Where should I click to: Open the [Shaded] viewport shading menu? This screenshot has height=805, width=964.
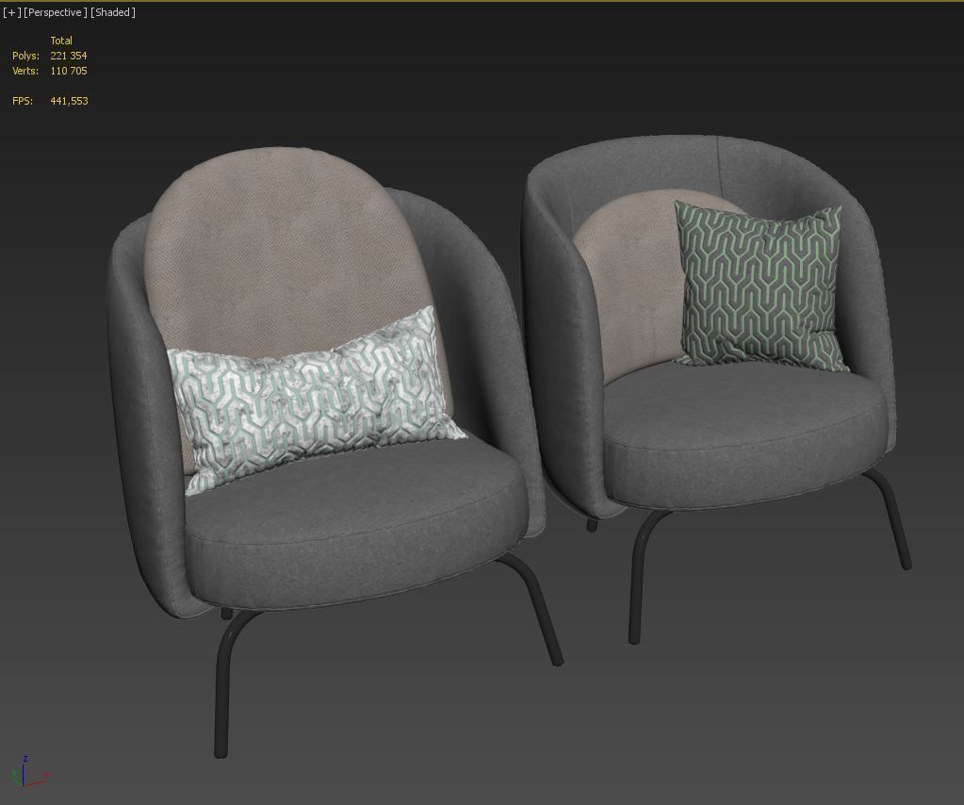(x=113, y=12)
